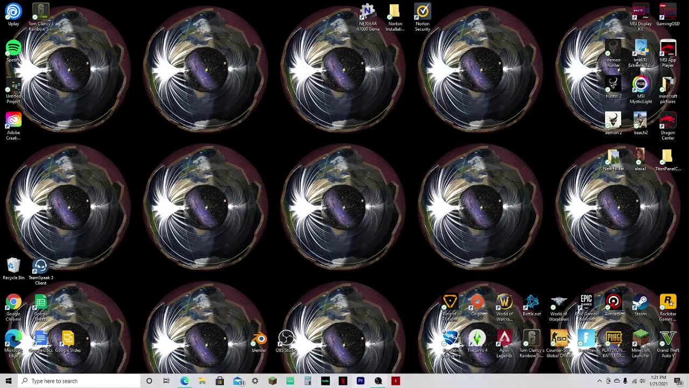Open Cortana from the taskbar
689x388 pixels.
tap(149, 381)
